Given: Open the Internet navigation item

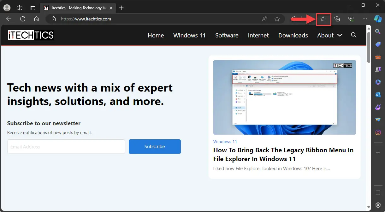Looking at the screenshot, I should point(258,35).
